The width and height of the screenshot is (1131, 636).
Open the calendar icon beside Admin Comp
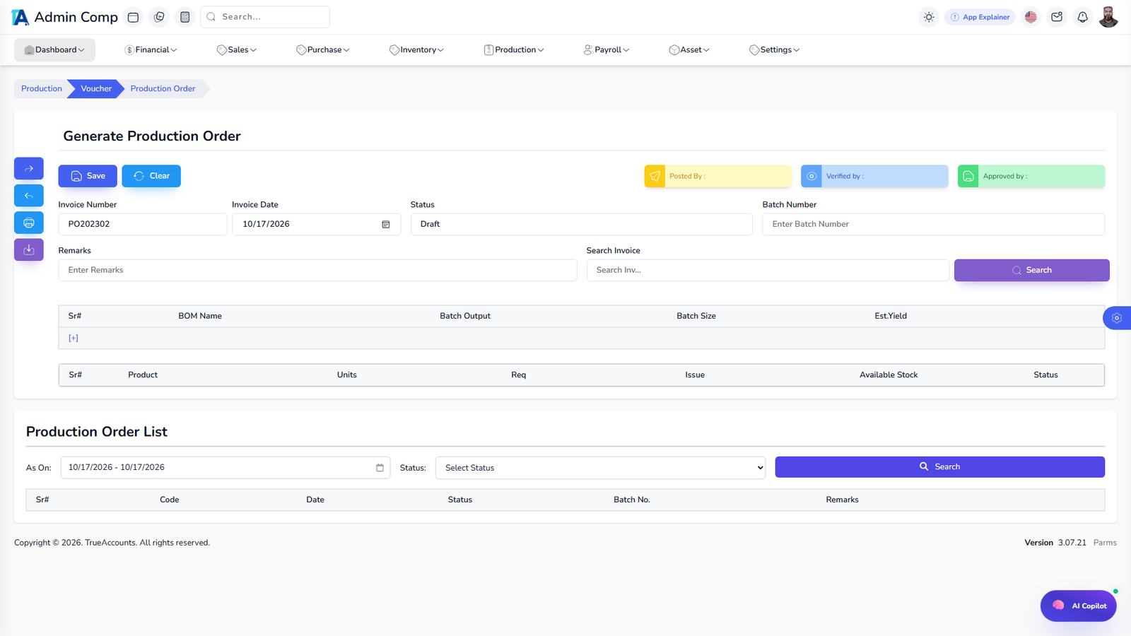[133, 17]
